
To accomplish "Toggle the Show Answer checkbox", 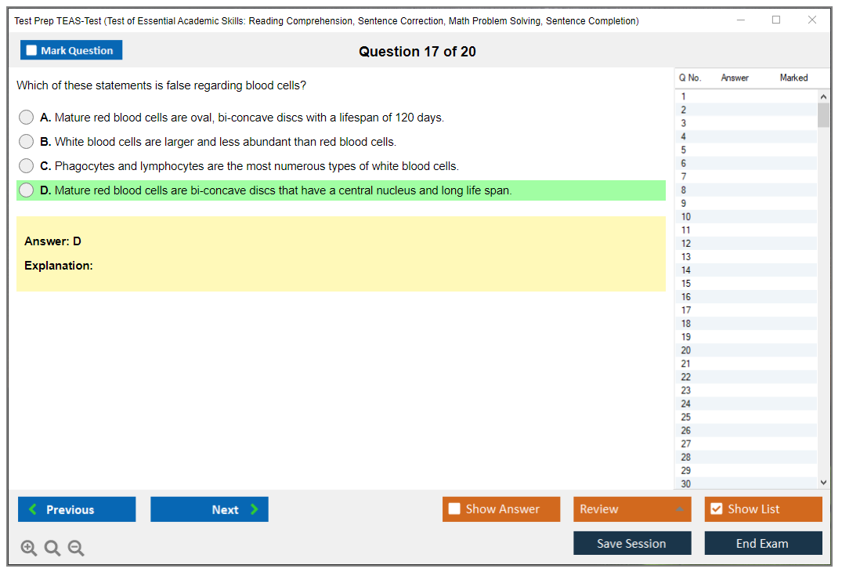I will pos(455,509).
